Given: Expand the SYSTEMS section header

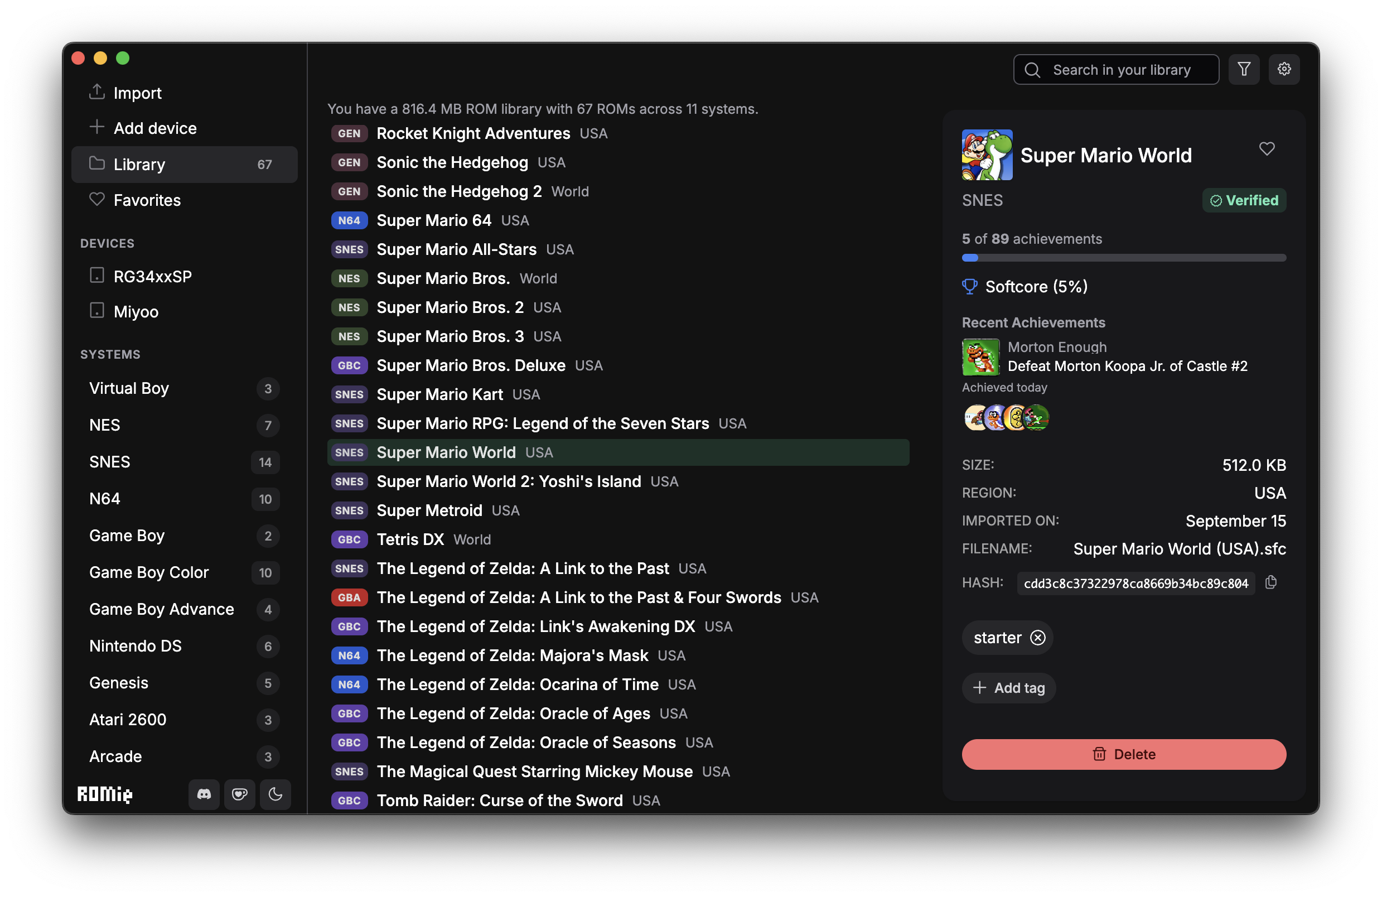Looking at the screenshot, I should 110,354.
